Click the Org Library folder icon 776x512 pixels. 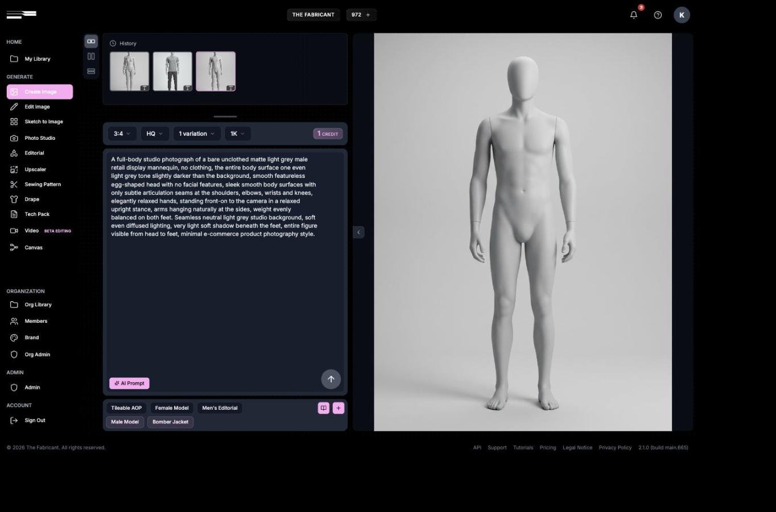coord(14,305)
